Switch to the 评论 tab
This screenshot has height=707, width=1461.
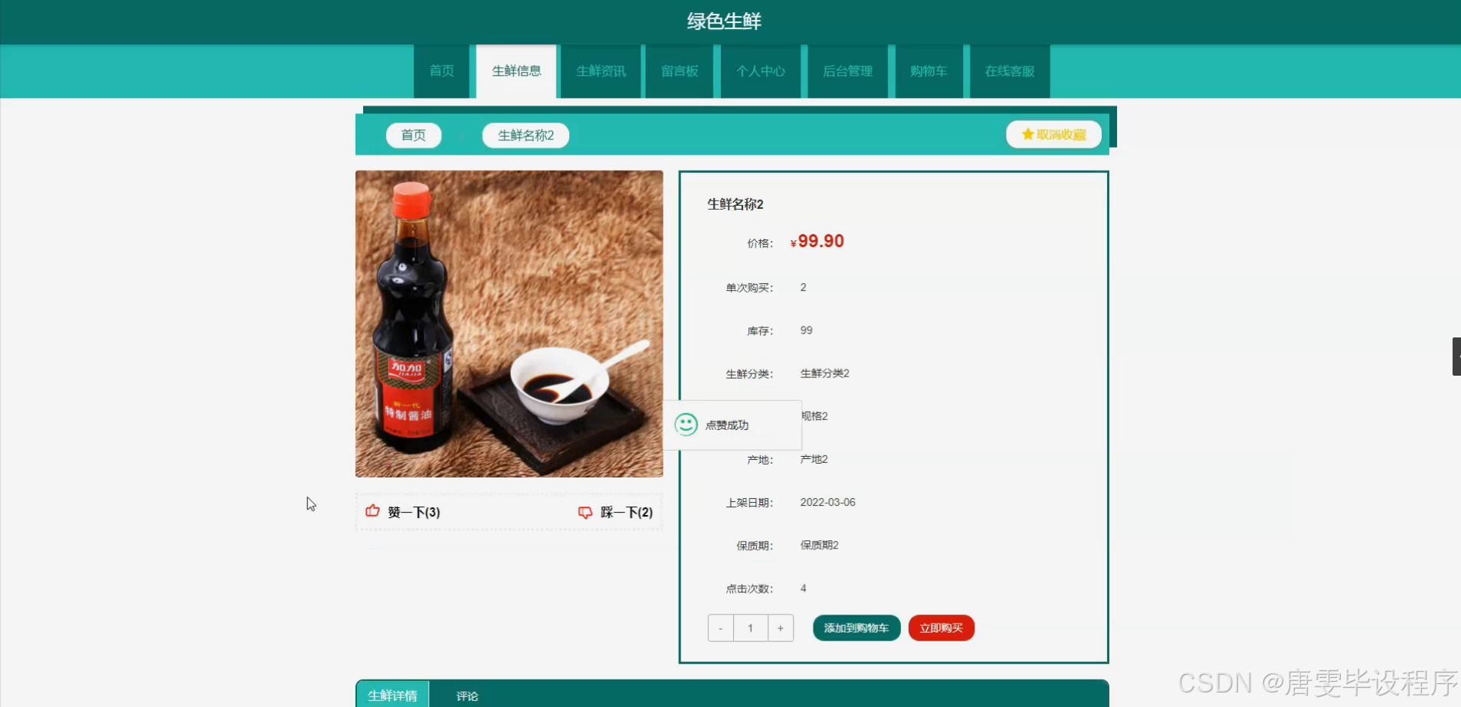tap(467, 696)
